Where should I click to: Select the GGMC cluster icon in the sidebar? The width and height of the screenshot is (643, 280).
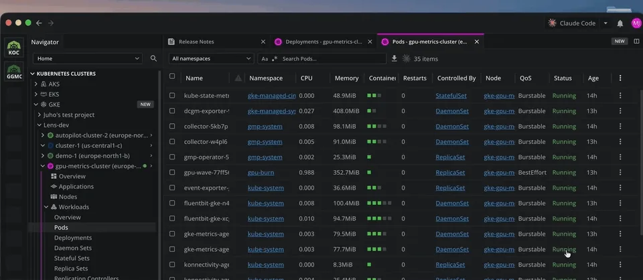click(14, 71)
